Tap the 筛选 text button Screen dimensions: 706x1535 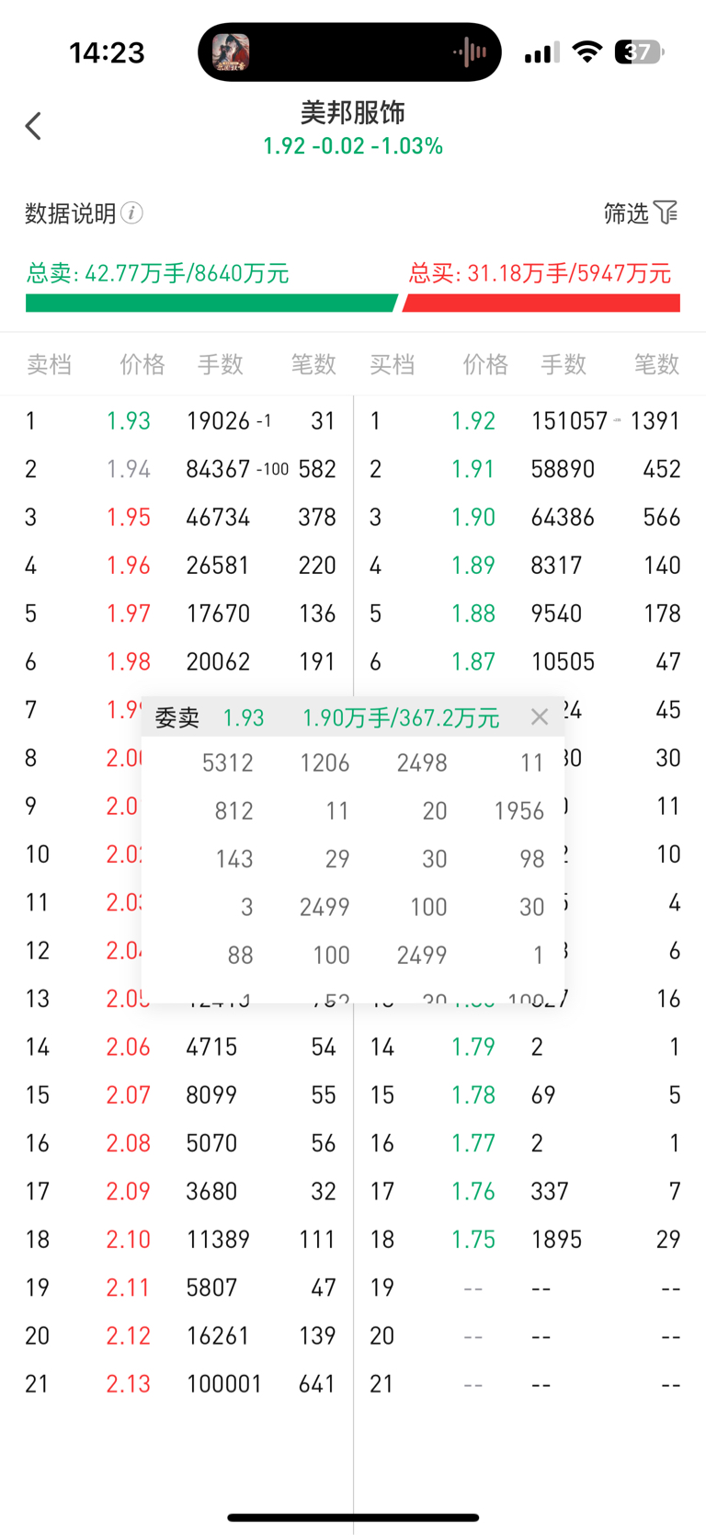pos(626,213)
